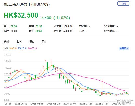The width and height of the screenshot is (135, 106).
Task: Open the 周K weekly chart tab
Action: click(32, 42)
